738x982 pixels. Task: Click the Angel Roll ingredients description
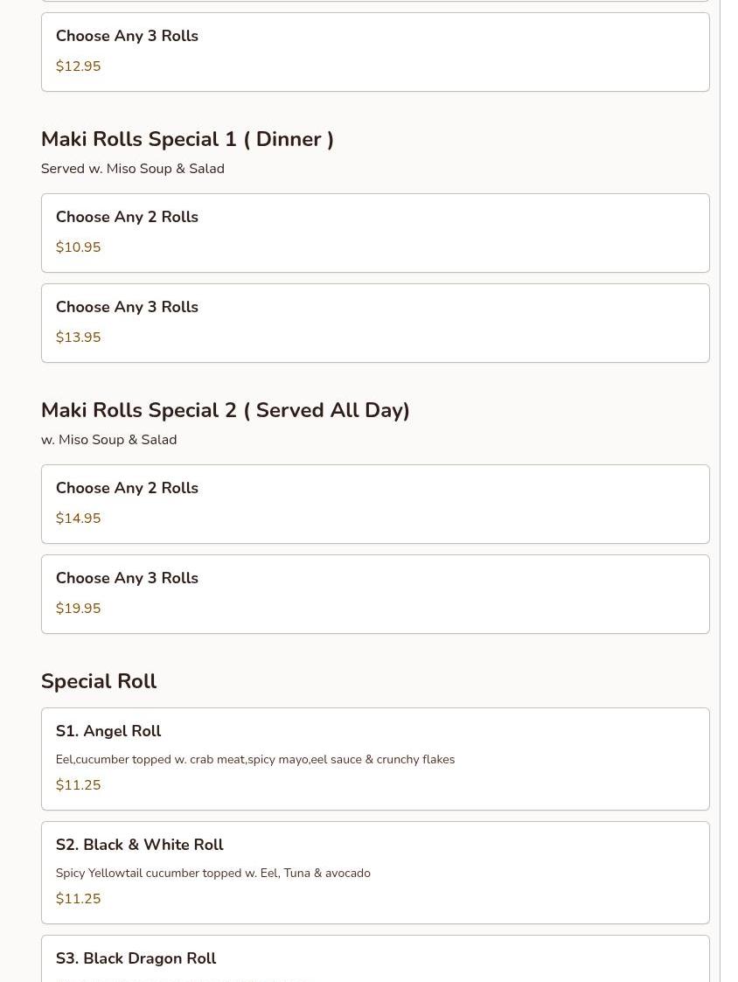[x=254, y=760]
